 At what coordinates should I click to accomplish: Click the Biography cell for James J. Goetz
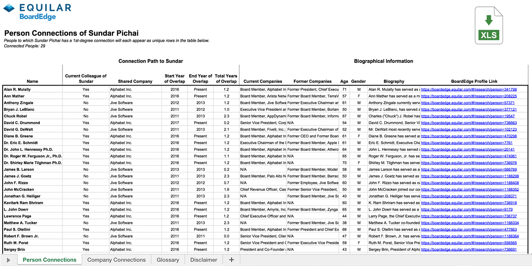pyautogui.click(x=394, y=176)
